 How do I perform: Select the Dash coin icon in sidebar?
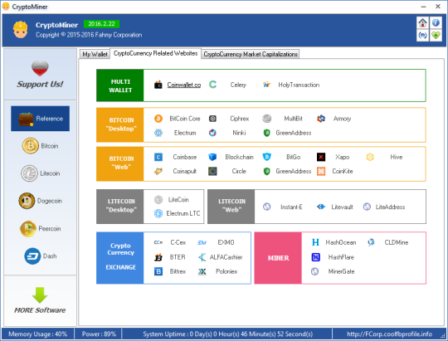click(32, 256)
